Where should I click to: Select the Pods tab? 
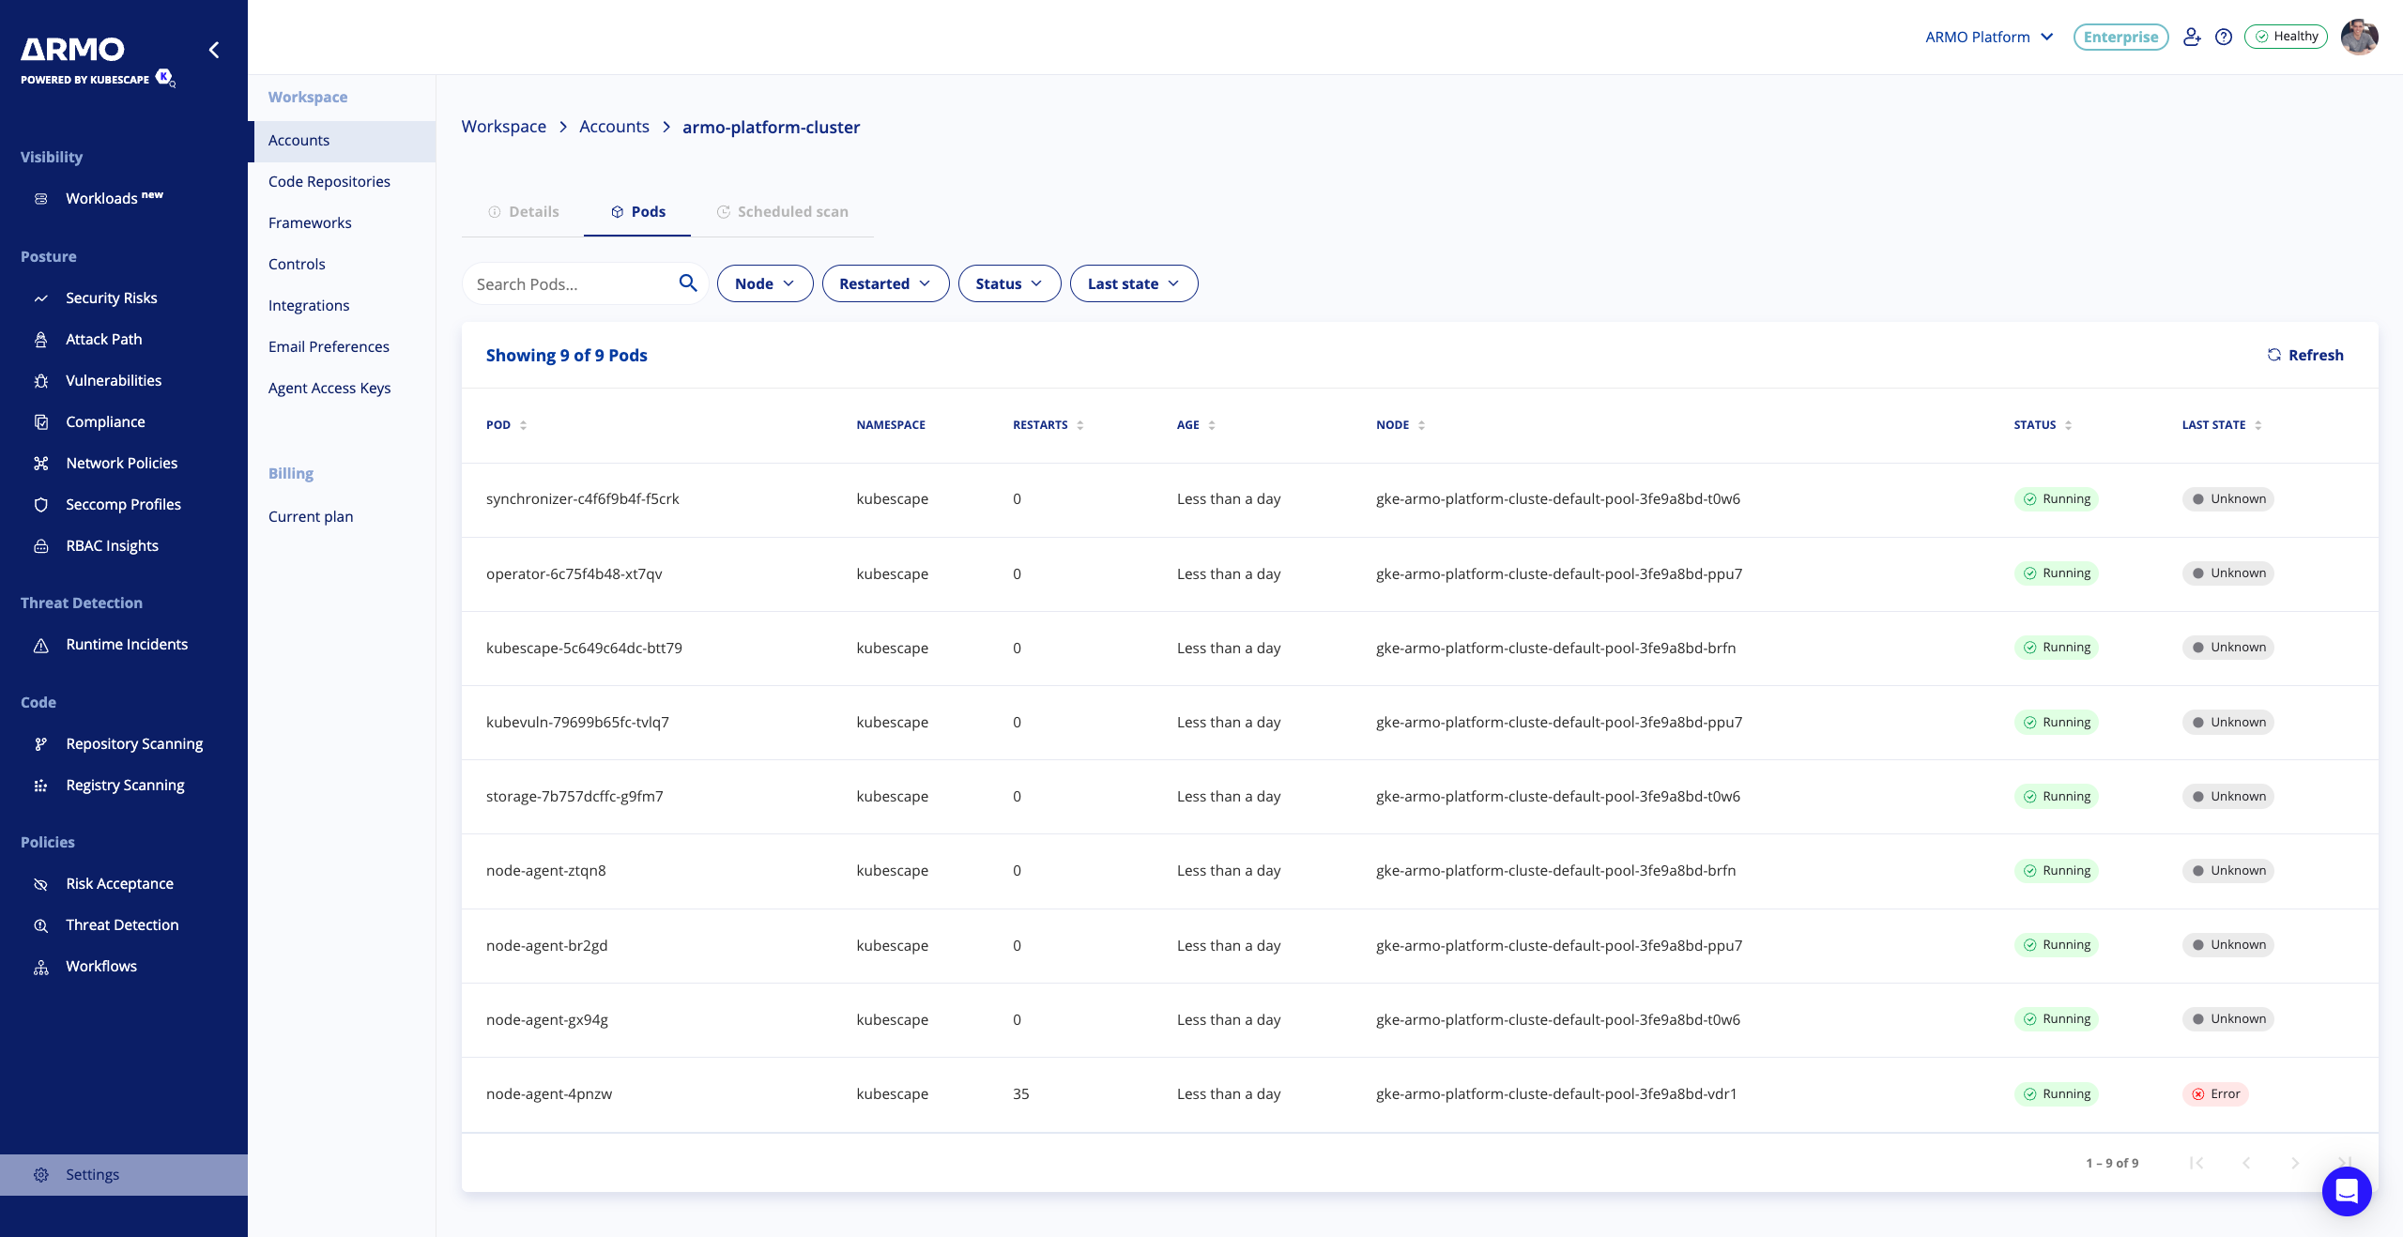tap(637, 212)
